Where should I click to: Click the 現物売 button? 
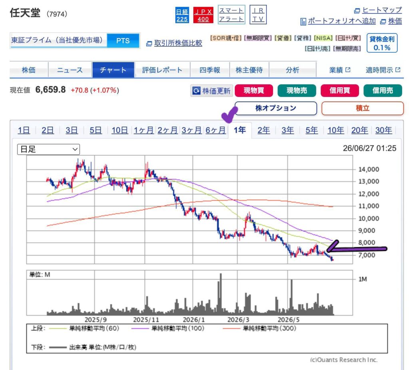[x=297, y=91]
